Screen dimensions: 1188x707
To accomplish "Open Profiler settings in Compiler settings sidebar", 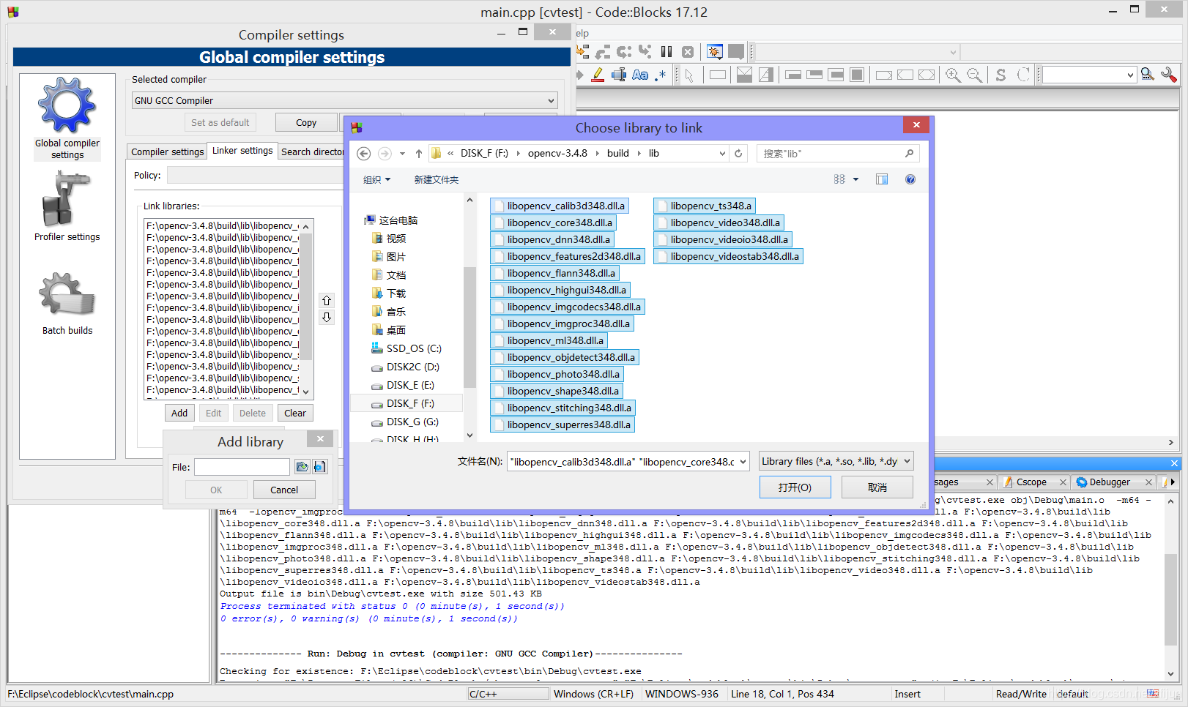I will [x=67, y=206].
